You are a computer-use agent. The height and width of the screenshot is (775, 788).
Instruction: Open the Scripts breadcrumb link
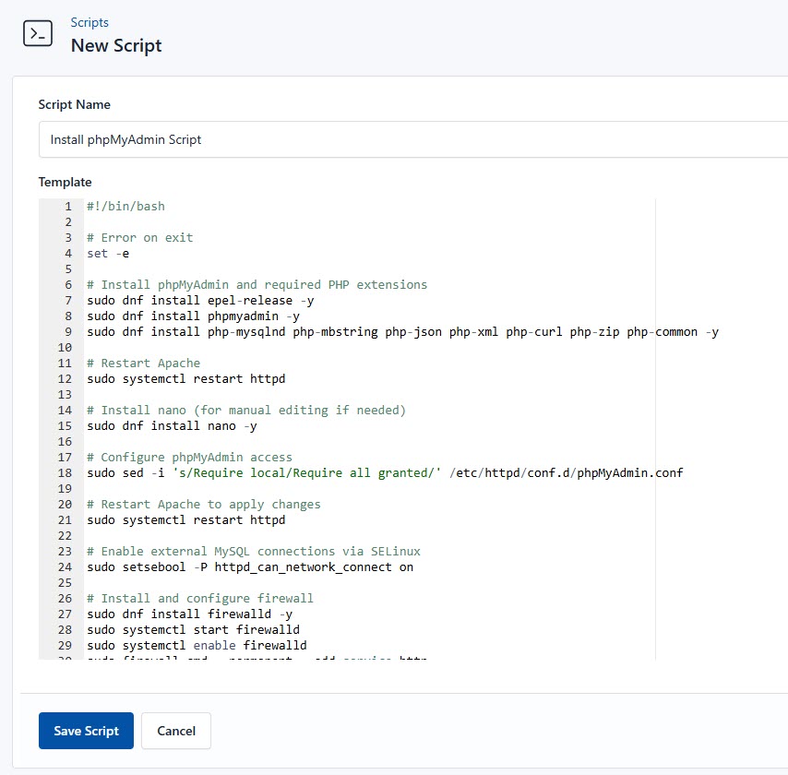click(90, 22)
